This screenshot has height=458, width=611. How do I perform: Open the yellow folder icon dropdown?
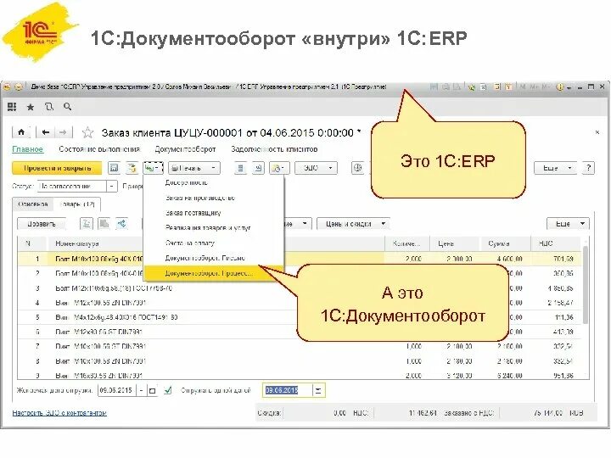coord(279,168)
